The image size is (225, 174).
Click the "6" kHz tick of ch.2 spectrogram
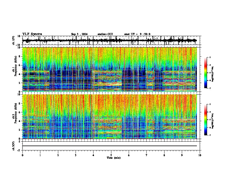(x=20, y=112)
